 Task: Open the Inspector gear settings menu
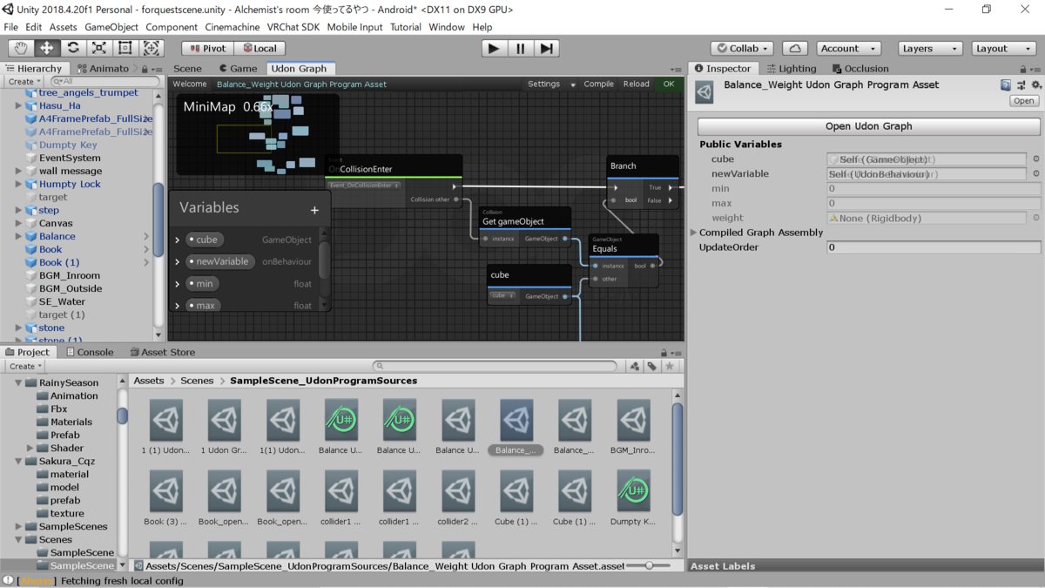pos(1035,85)
